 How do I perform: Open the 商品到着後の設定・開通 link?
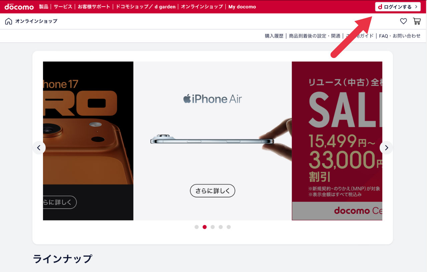tap(315, 36)
